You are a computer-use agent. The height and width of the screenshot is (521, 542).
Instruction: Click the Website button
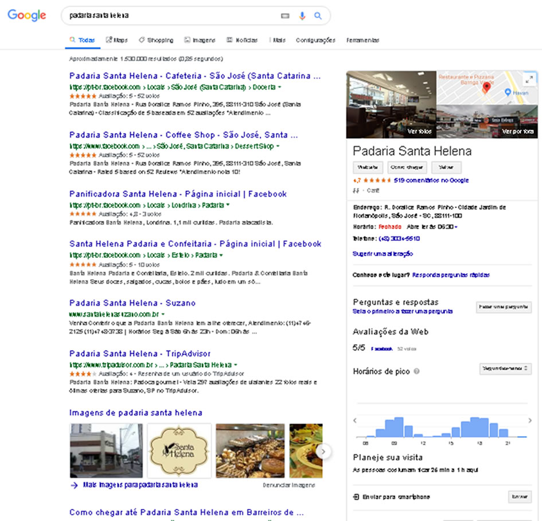tap(368, 167)
